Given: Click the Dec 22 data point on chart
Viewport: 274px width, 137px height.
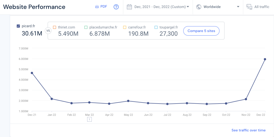Looking at the screenshot, I should pyautogui.click(x=265, y=59).
